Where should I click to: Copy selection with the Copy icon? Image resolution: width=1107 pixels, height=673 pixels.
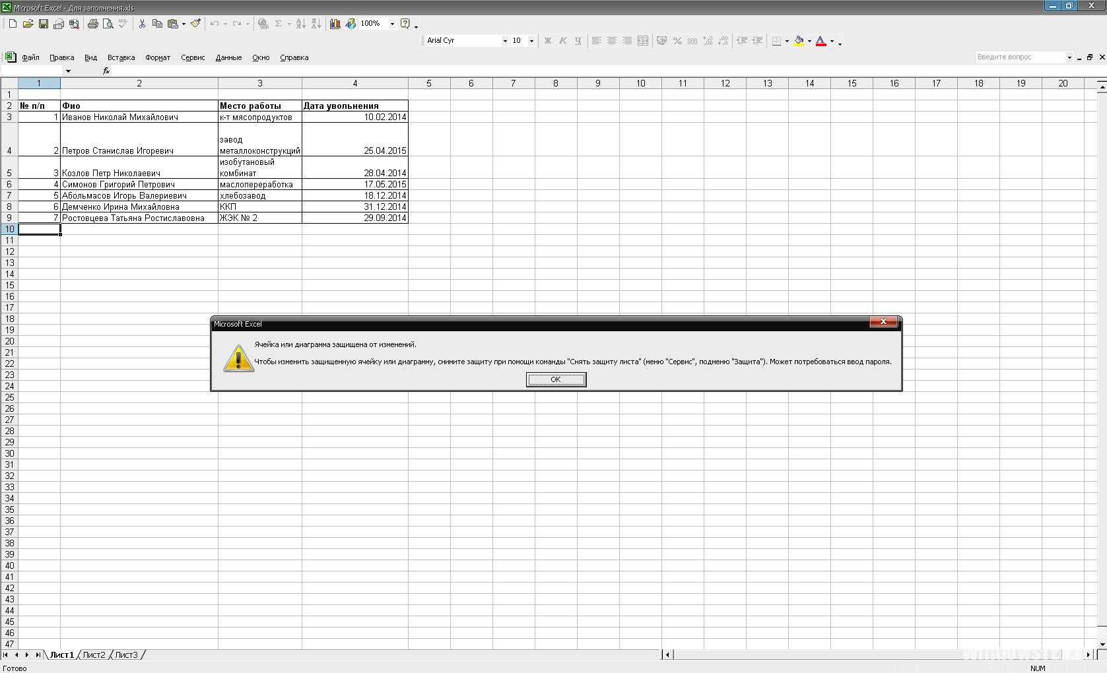click(x=157, y=24)
